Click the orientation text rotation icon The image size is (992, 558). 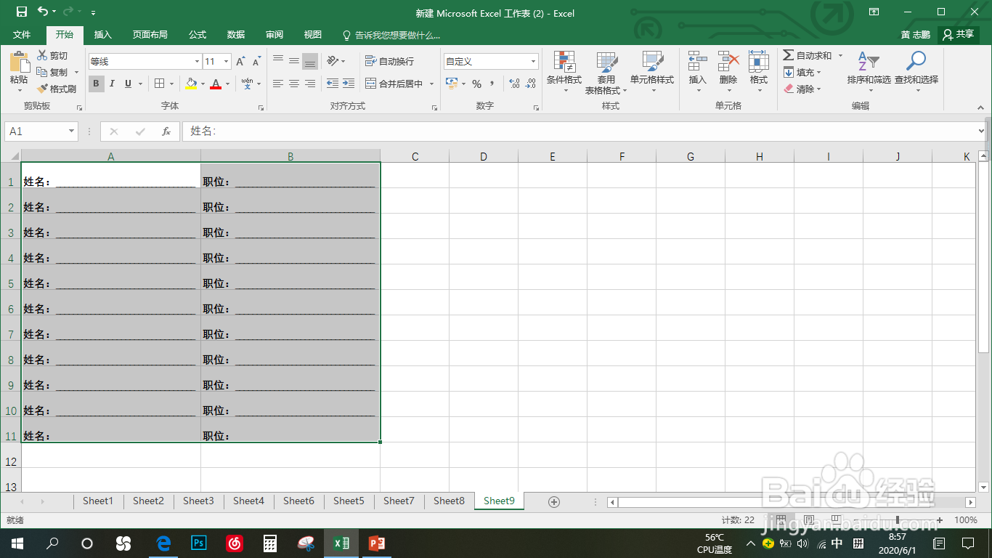pyautogui.click(x=333, y=61)
